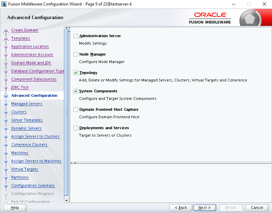Viewport: 272px width, 213px height.
Task: Enable the Node Manager checkbox
Action: pos(76,54)
